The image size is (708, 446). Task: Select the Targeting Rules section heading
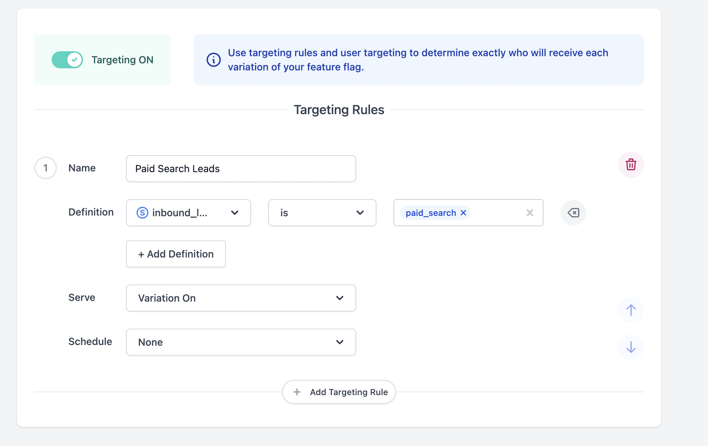pos(338,110)
